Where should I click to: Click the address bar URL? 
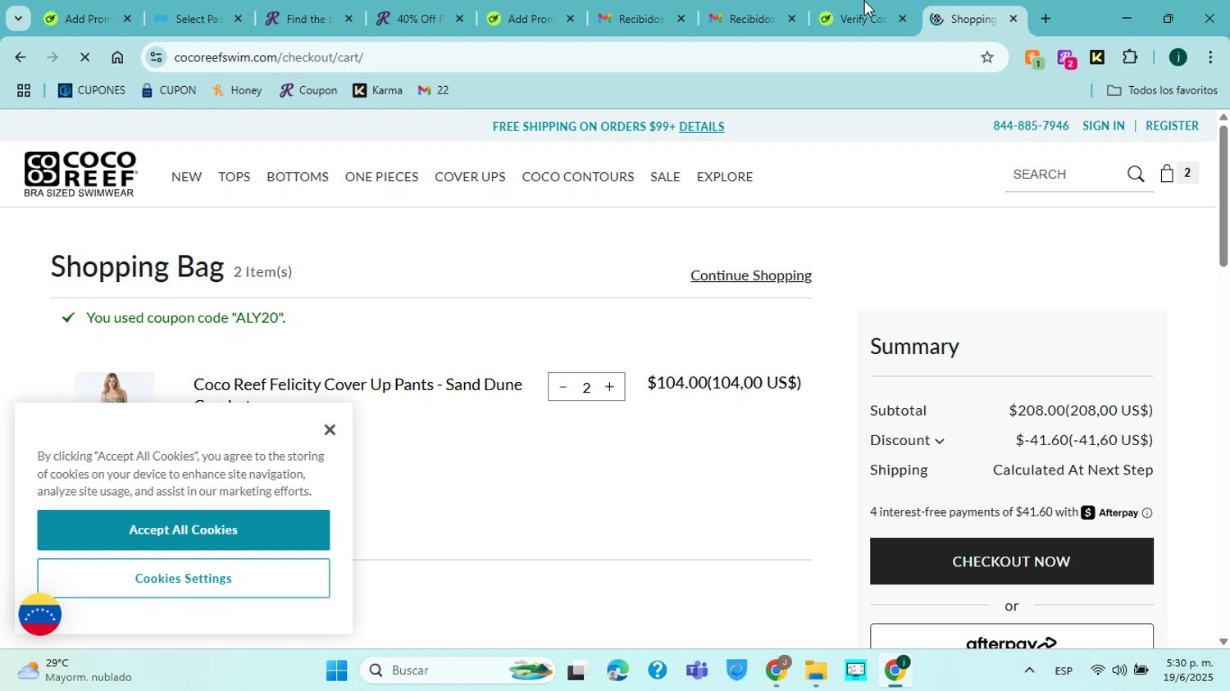(269, 57)
